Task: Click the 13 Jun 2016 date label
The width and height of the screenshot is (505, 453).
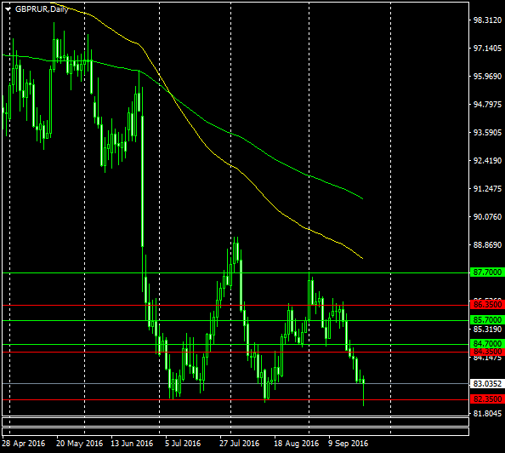Action: pyautogui.click(x=132, y=444)
